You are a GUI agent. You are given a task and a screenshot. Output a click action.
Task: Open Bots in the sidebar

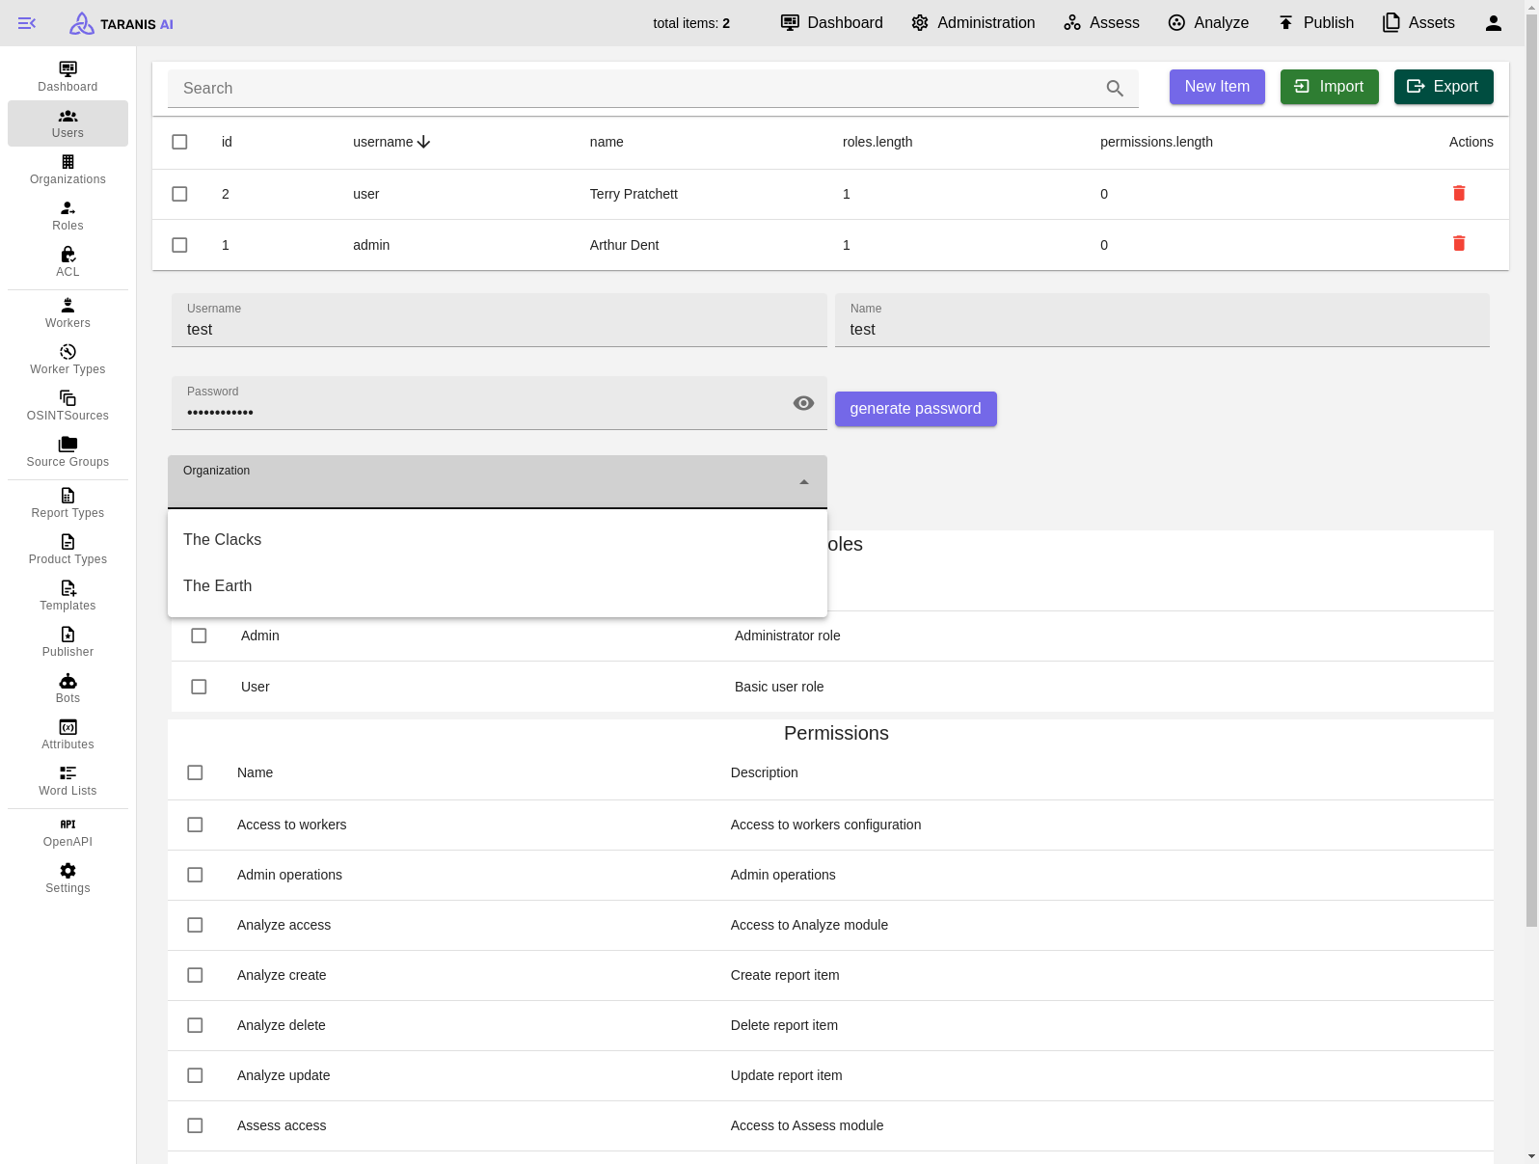click(x=67, y=689)
